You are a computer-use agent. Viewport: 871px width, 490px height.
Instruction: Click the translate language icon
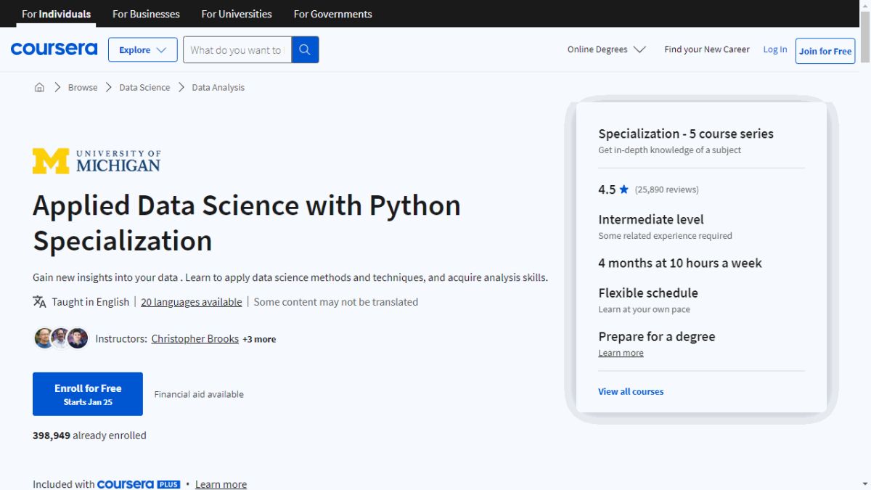pyautogui.click(x=39, y=302)
